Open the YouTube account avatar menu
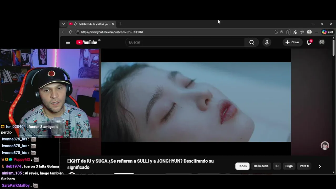This screenshot has height=189, width=336. point(322,42)
